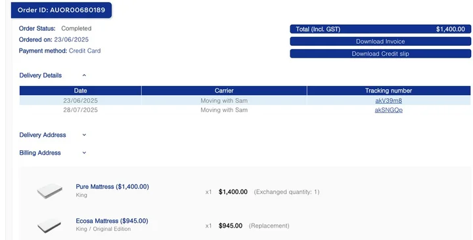Click the Billing Address heading text

coord(40,153)
